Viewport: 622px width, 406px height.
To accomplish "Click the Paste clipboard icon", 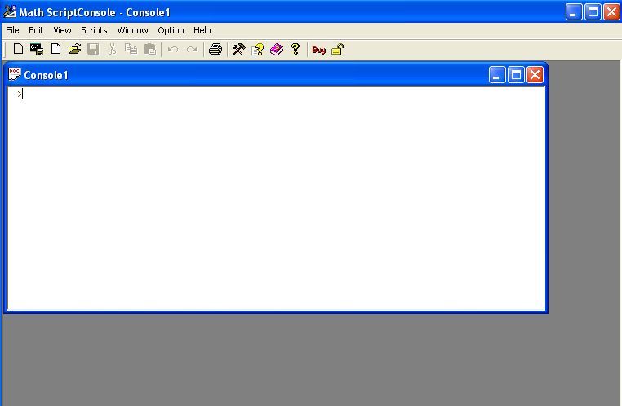I will point(150,49).
